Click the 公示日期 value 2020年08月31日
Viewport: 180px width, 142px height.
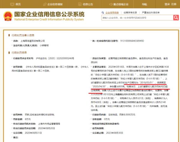pos(33,133)
